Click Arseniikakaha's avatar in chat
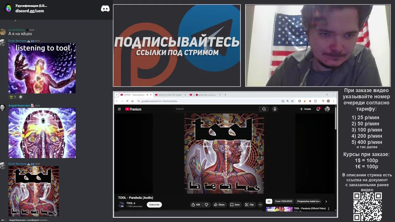This screenshot has width=395, height=222. (3, 32)
